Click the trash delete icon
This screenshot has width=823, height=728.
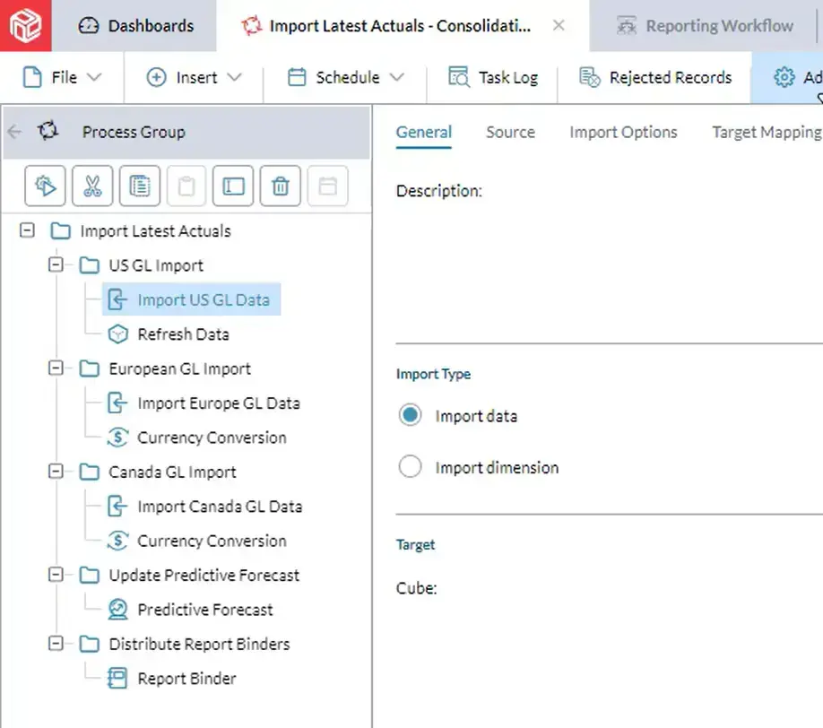pyautogui.click(x=281, y=186)
